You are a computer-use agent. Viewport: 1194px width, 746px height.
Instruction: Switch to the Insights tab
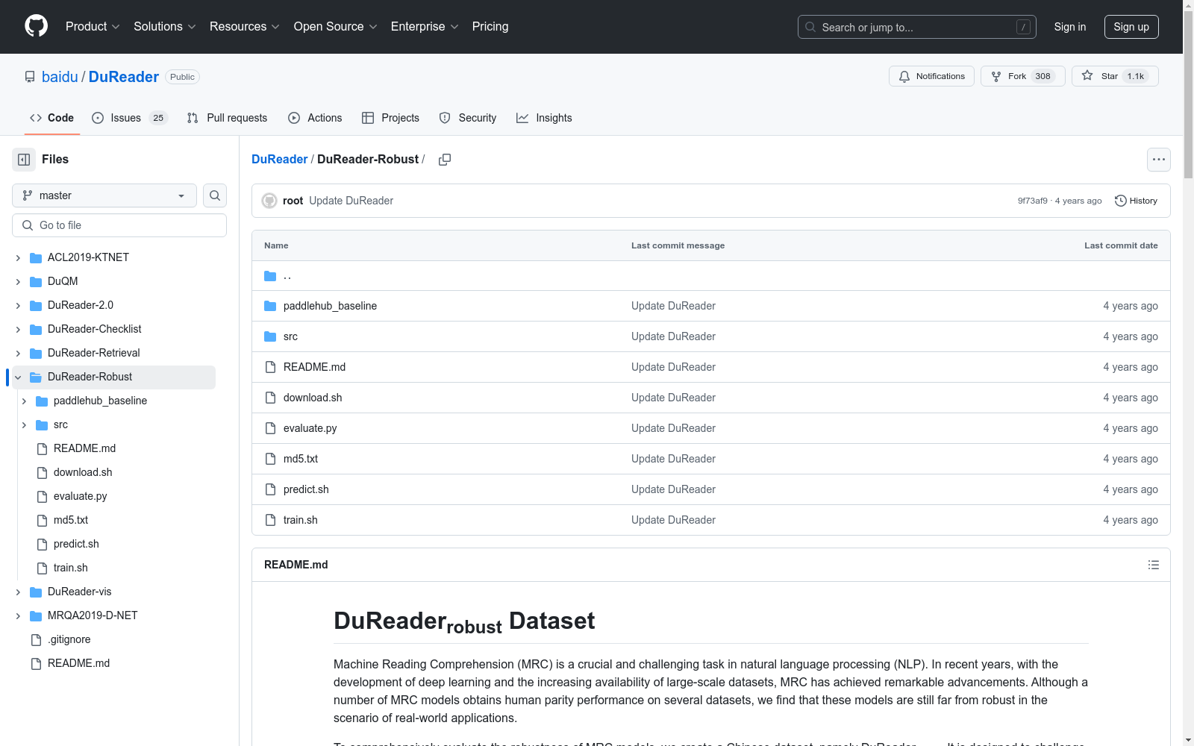pyautogui.click(x=544, y=118)
